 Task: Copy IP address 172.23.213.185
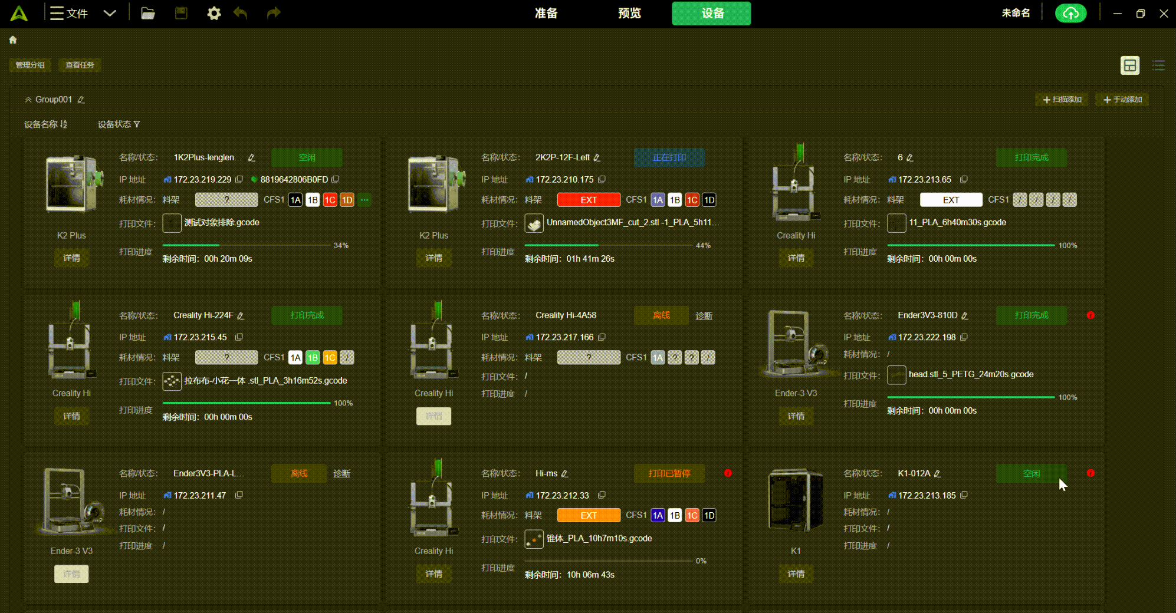(964, 495)
